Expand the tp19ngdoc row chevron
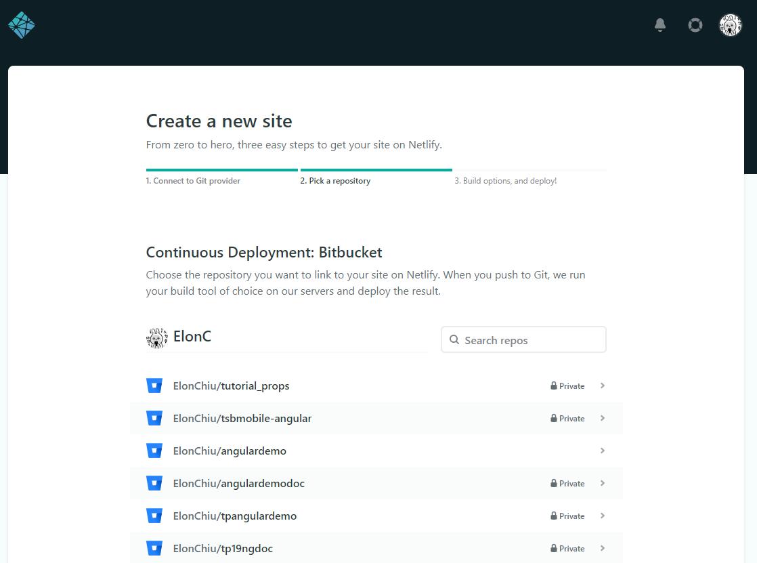Viewport: 757px width, 563px height. tap(602, 548)
